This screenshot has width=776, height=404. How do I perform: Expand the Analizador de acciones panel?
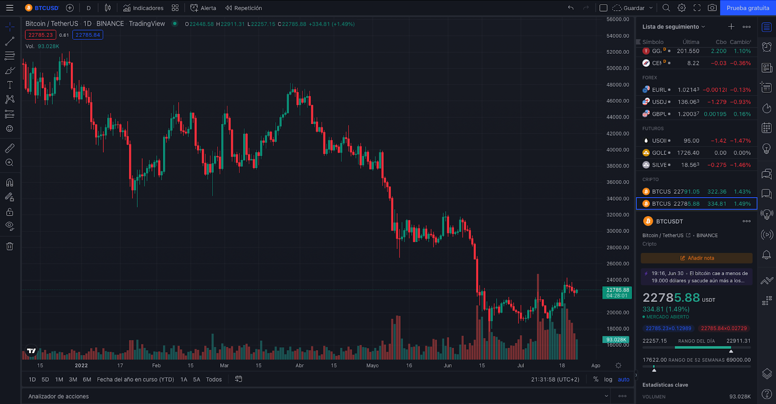(x=606, y=396)
